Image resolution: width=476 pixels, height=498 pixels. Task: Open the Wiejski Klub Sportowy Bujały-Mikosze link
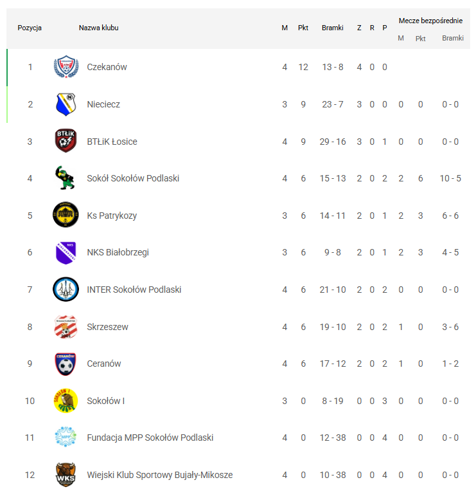(x=160, y=475)
